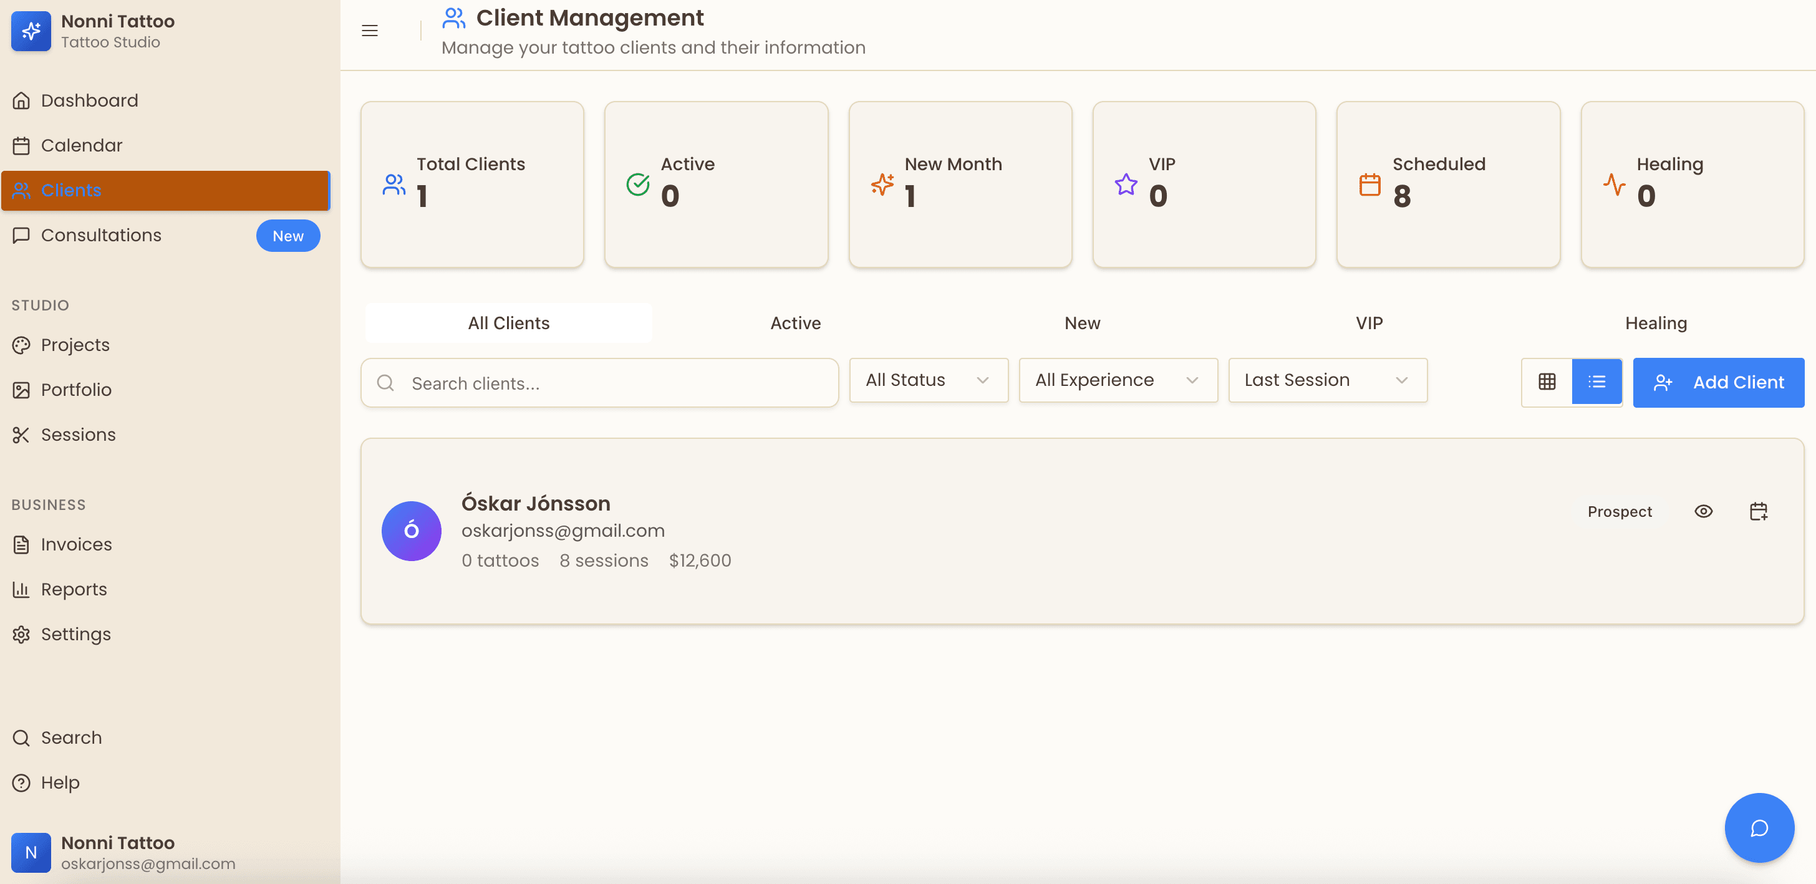Open the Sessions section

click(x=78, y=435)
